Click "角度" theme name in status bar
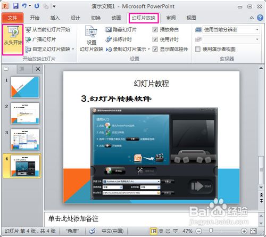This screenshot has width=266, height=237. [72, 231]
